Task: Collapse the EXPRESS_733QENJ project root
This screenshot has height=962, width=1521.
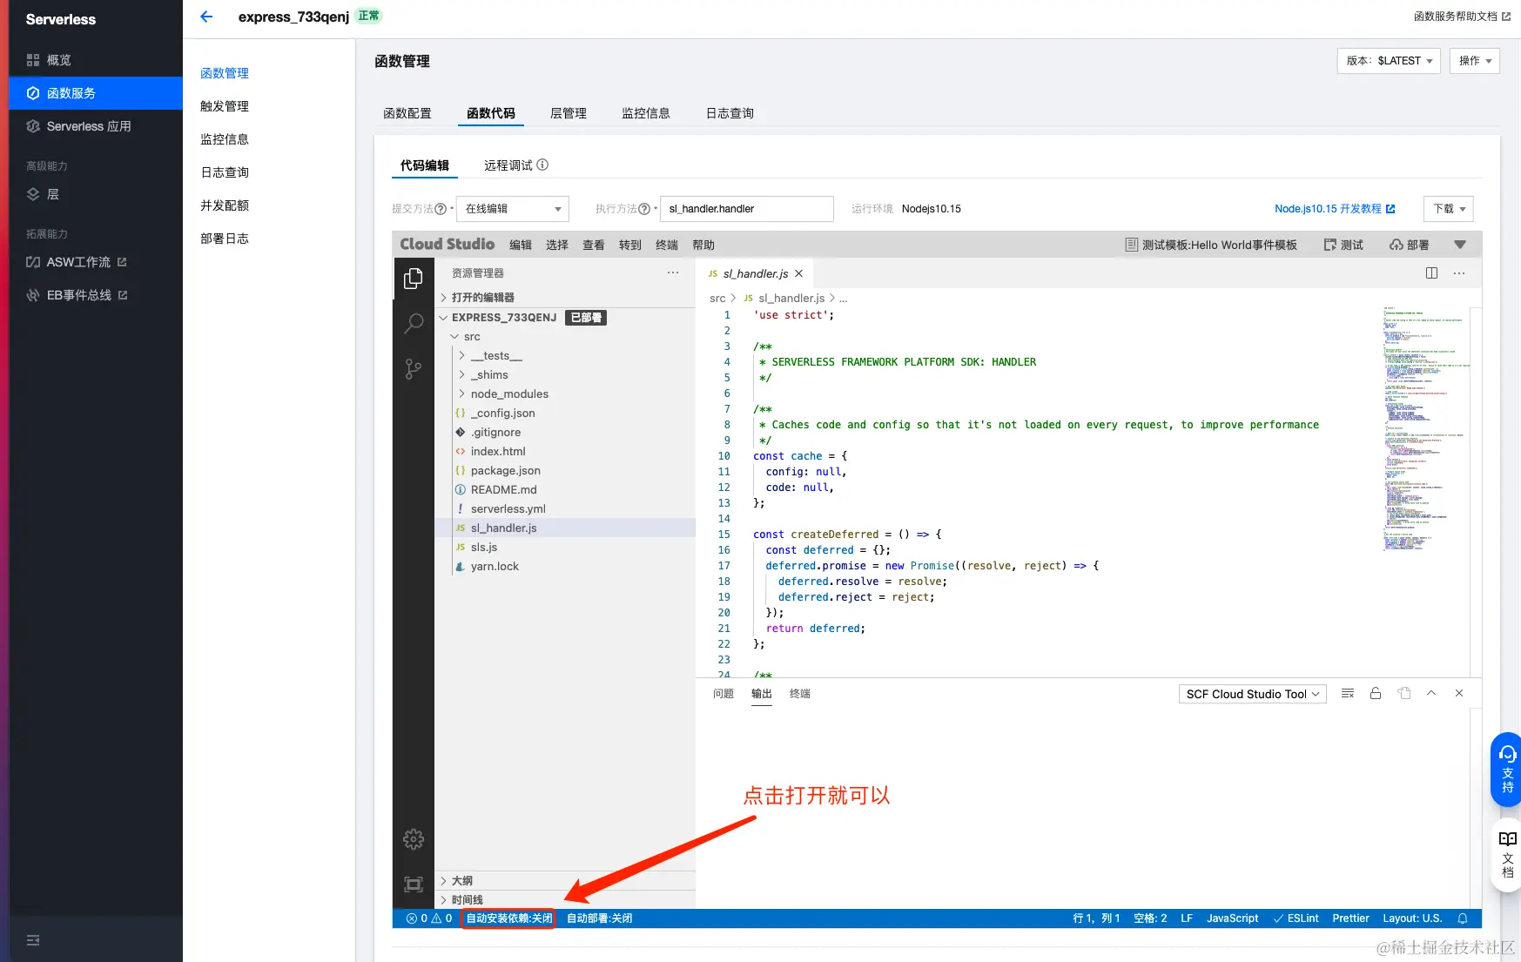Action: click(565, 318)
